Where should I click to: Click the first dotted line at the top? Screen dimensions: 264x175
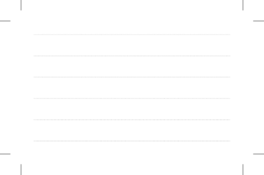(x=132, y=35)
